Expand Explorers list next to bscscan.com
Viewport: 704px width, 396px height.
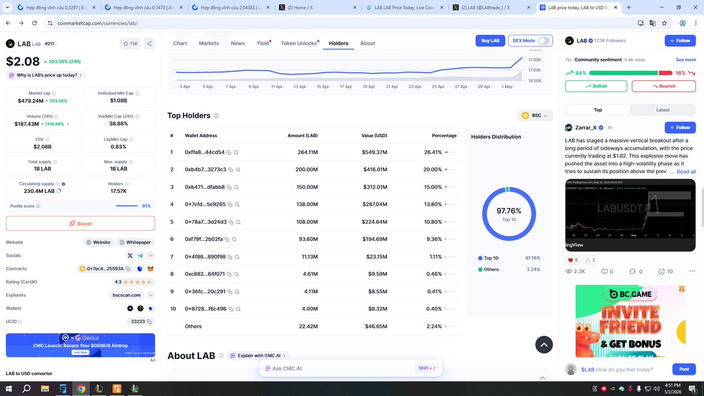click(151, 295)
